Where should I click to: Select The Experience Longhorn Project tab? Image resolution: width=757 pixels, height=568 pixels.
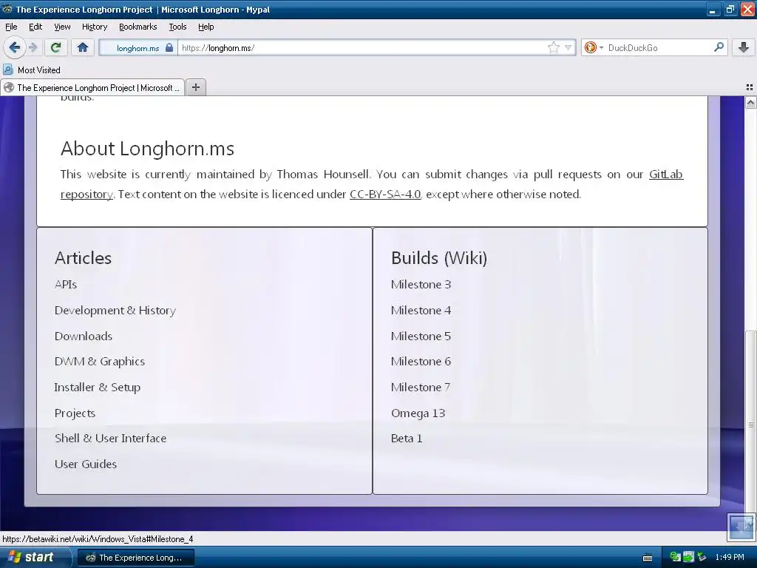point(92,87)
